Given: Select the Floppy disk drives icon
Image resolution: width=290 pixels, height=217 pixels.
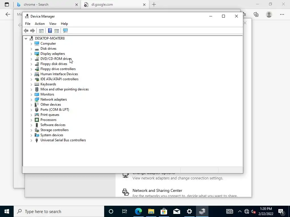Looking at the screenshot, I should (37, 64).
